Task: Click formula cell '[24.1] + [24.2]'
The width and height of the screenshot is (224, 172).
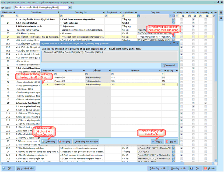Action: pyautogui.click(x=155, y=152)
